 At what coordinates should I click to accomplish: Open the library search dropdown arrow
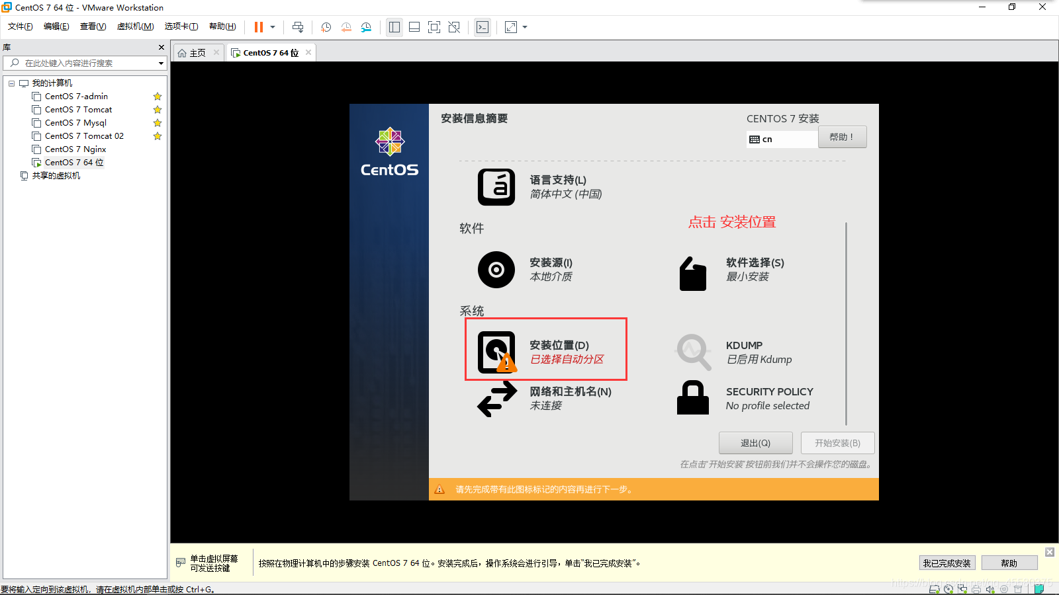tap(161, 63)
